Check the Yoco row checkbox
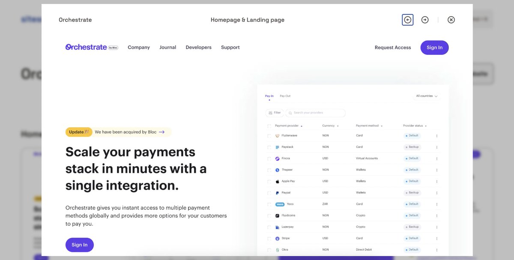Image resolution: width=514 pixels, height=260 pixels. (x=269, y=204)
